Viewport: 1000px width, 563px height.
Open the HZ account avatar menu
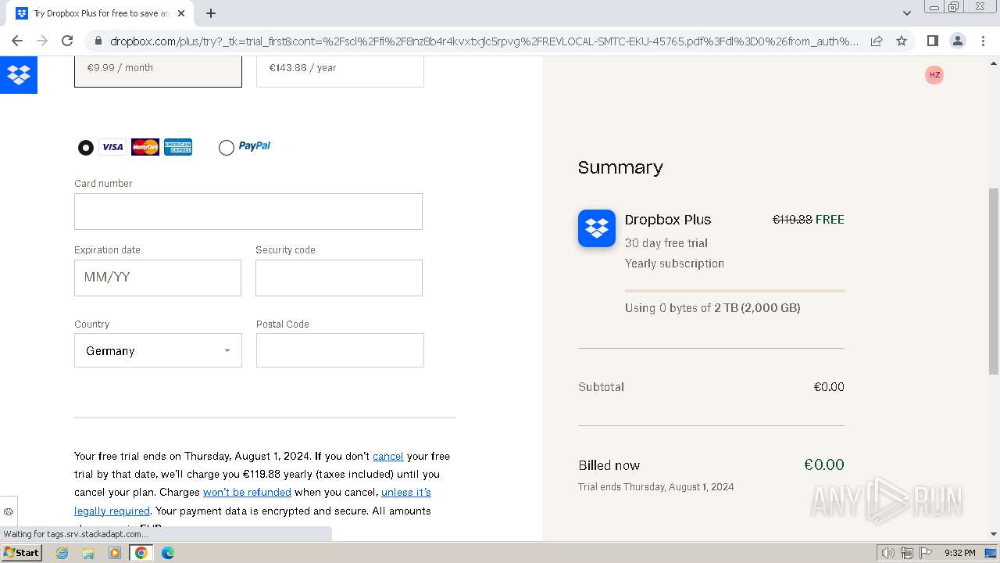[934, 75]
